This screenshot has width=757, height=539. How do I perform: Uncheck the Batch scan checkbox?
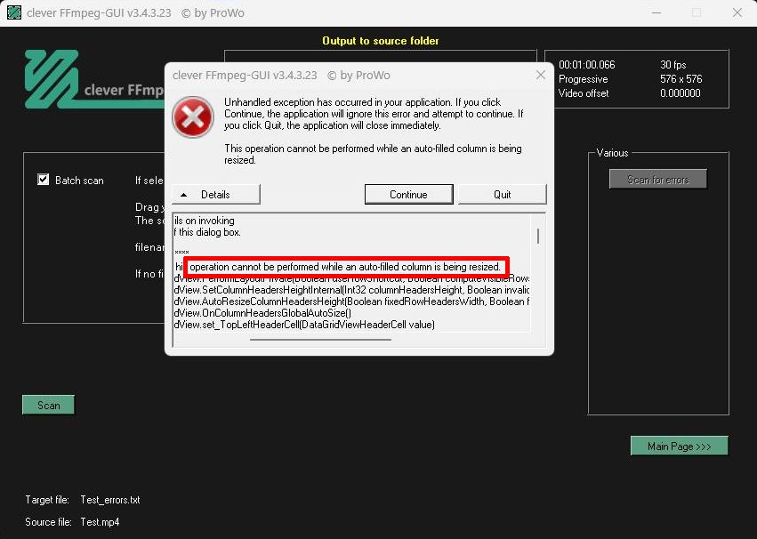(x=44, y=180)
